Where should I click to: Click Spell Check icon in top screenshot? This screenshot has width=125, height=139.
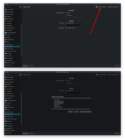click(6, 65)
